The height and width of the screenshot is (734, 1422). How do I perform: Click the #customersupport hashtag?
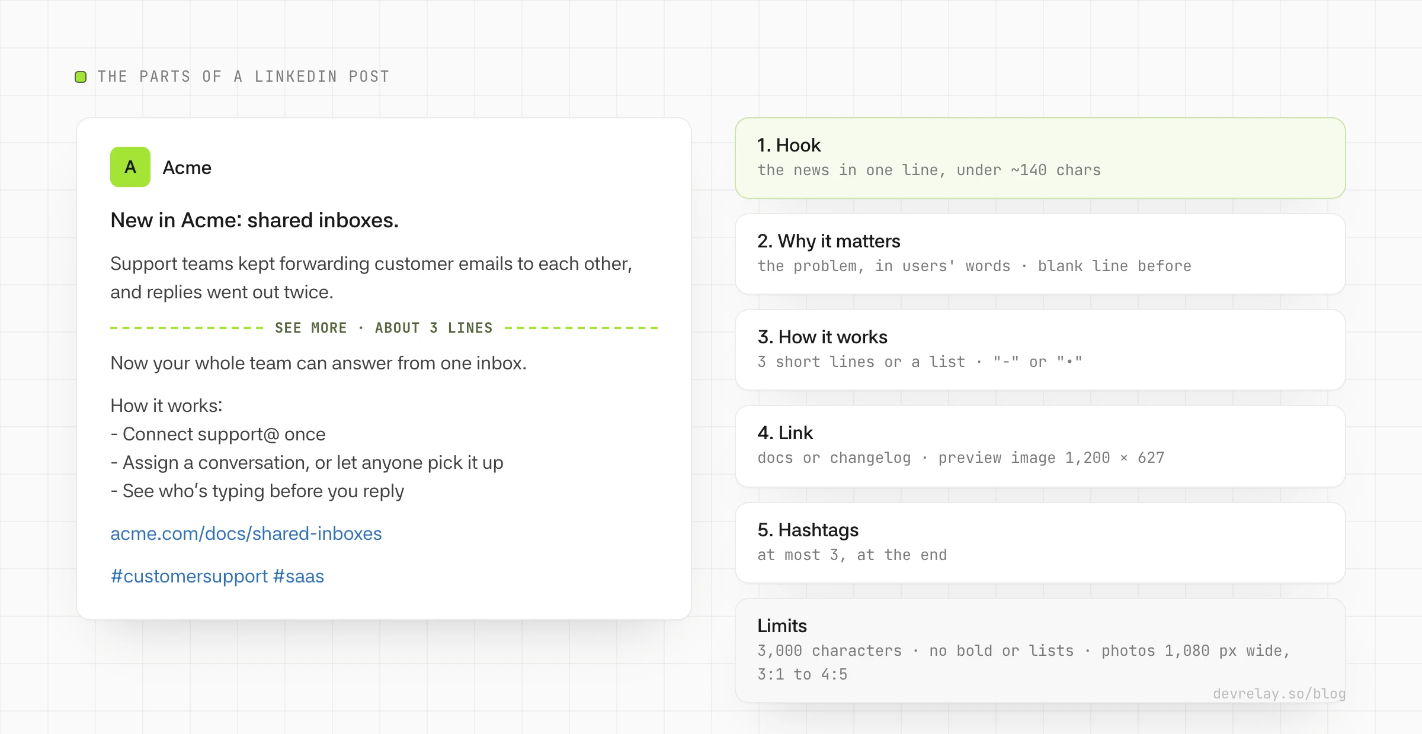(189, 576)
